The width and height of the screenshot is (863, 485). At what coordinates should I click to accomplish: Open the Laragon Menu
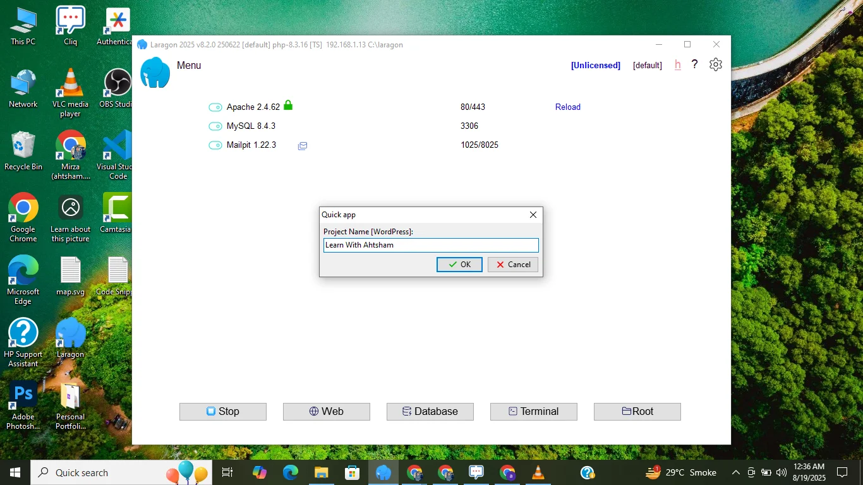click(189, 65)
